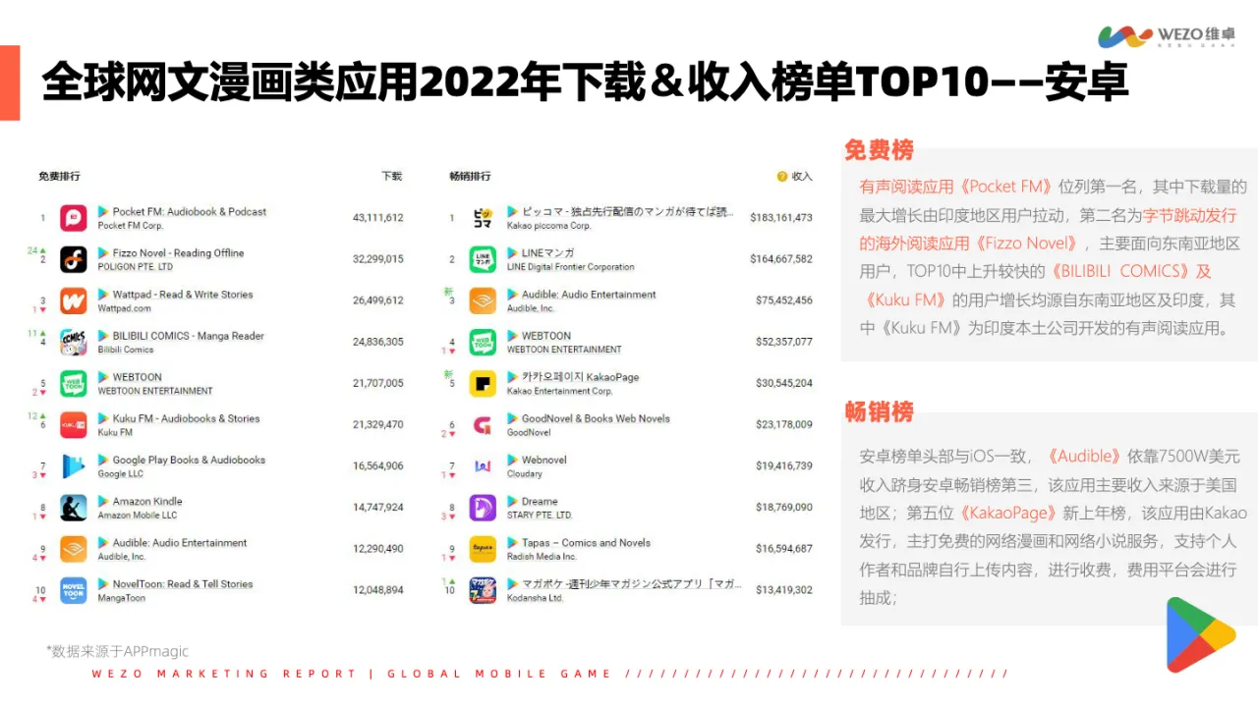Click the footnote 数据来源于APPmagic

pyautogui.click(x=117, y=651)
